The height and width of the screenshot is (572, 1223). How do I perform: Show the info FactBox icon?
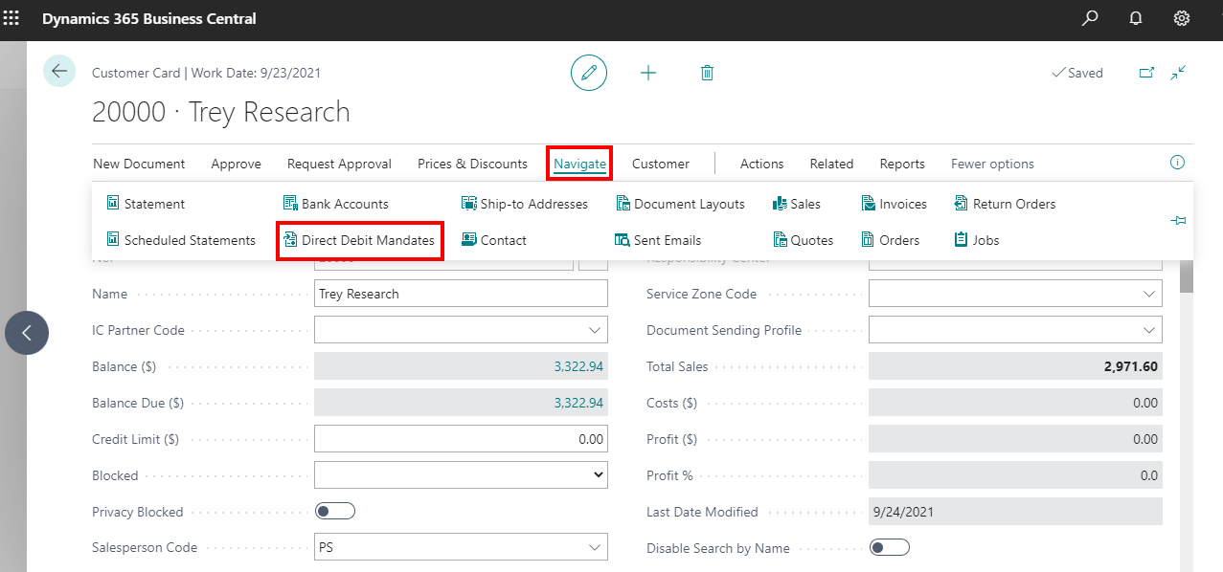(1177, 163)
